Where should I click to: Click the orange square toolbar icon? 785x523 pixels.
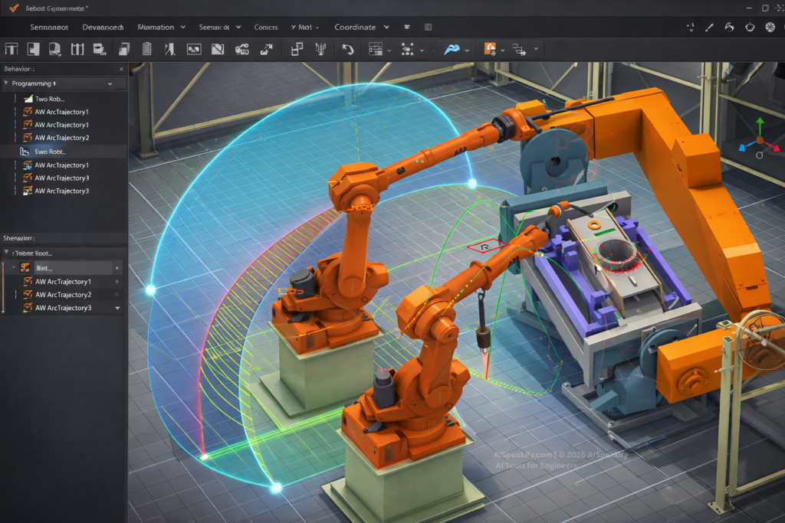[489, 49]
